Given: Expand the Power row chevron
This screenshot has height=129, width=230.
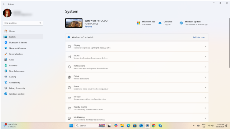Looking at the screenshot, I should pos(205,87).
